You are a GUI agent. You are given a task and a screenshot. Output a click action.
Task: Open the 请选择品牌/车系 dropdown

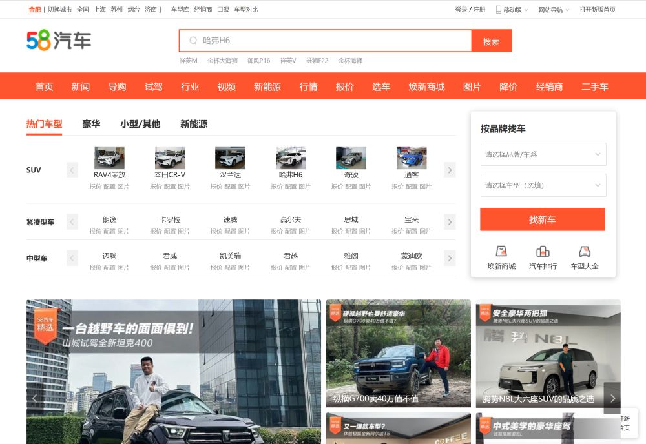543,154
